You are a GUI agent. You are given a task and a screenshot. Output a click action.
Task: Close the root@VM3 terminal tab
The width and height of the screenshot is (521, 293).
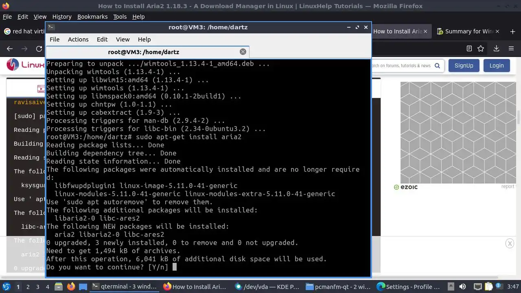click(x=243, y=52)
